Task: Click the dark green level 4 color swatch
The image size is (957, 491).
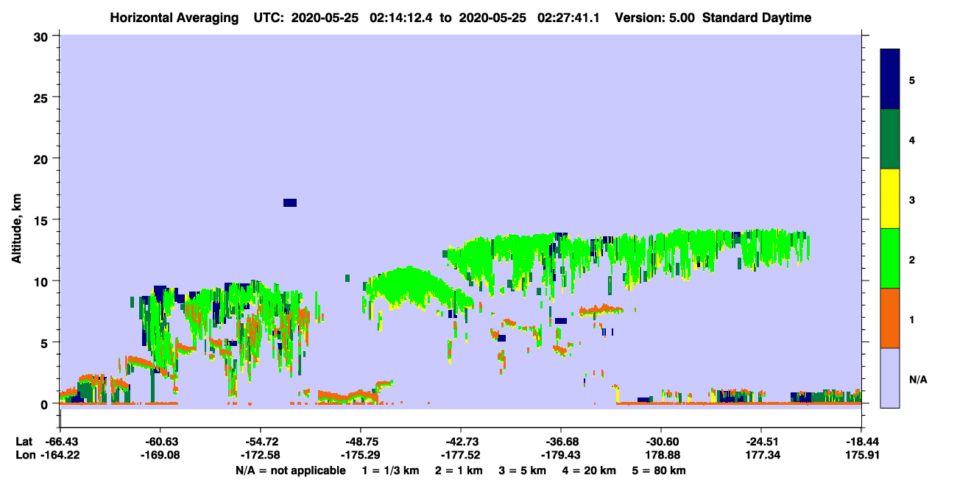Action: coord(890,139)
